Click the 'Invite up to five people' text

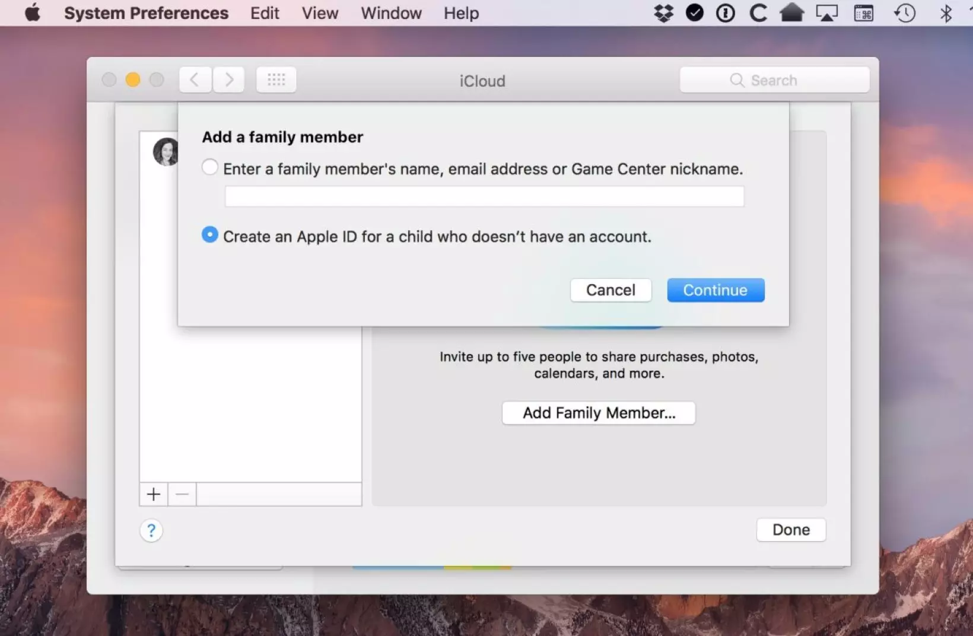tap(599, 365)
